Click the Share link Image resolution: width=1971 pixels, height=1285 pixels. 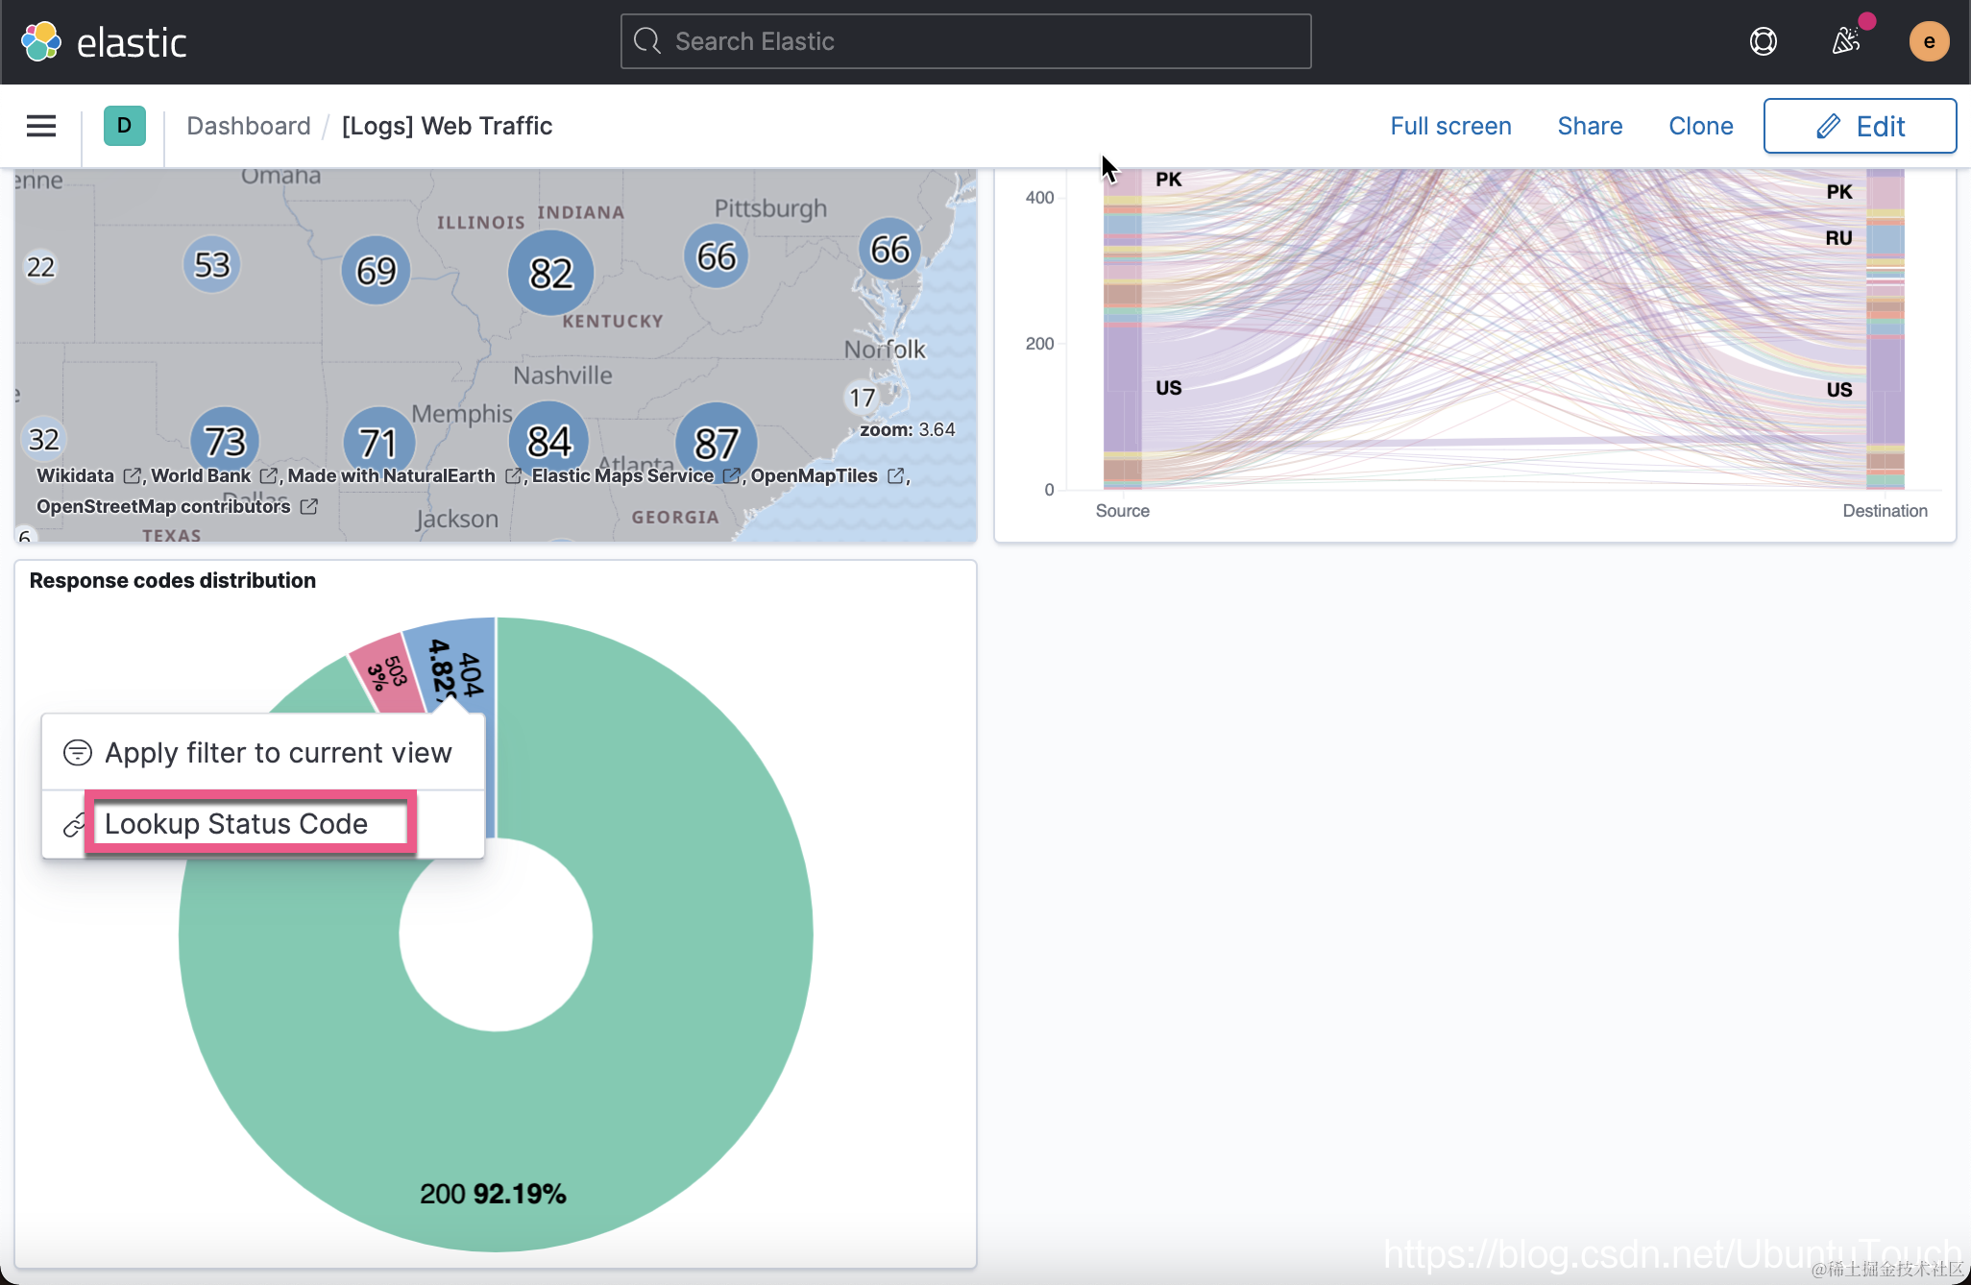tap(1590, 126)
